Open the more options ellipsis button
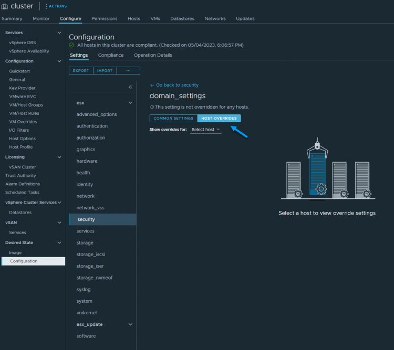Image resolution: width=394 pixels, height=350 pixels. click(128, 70)
